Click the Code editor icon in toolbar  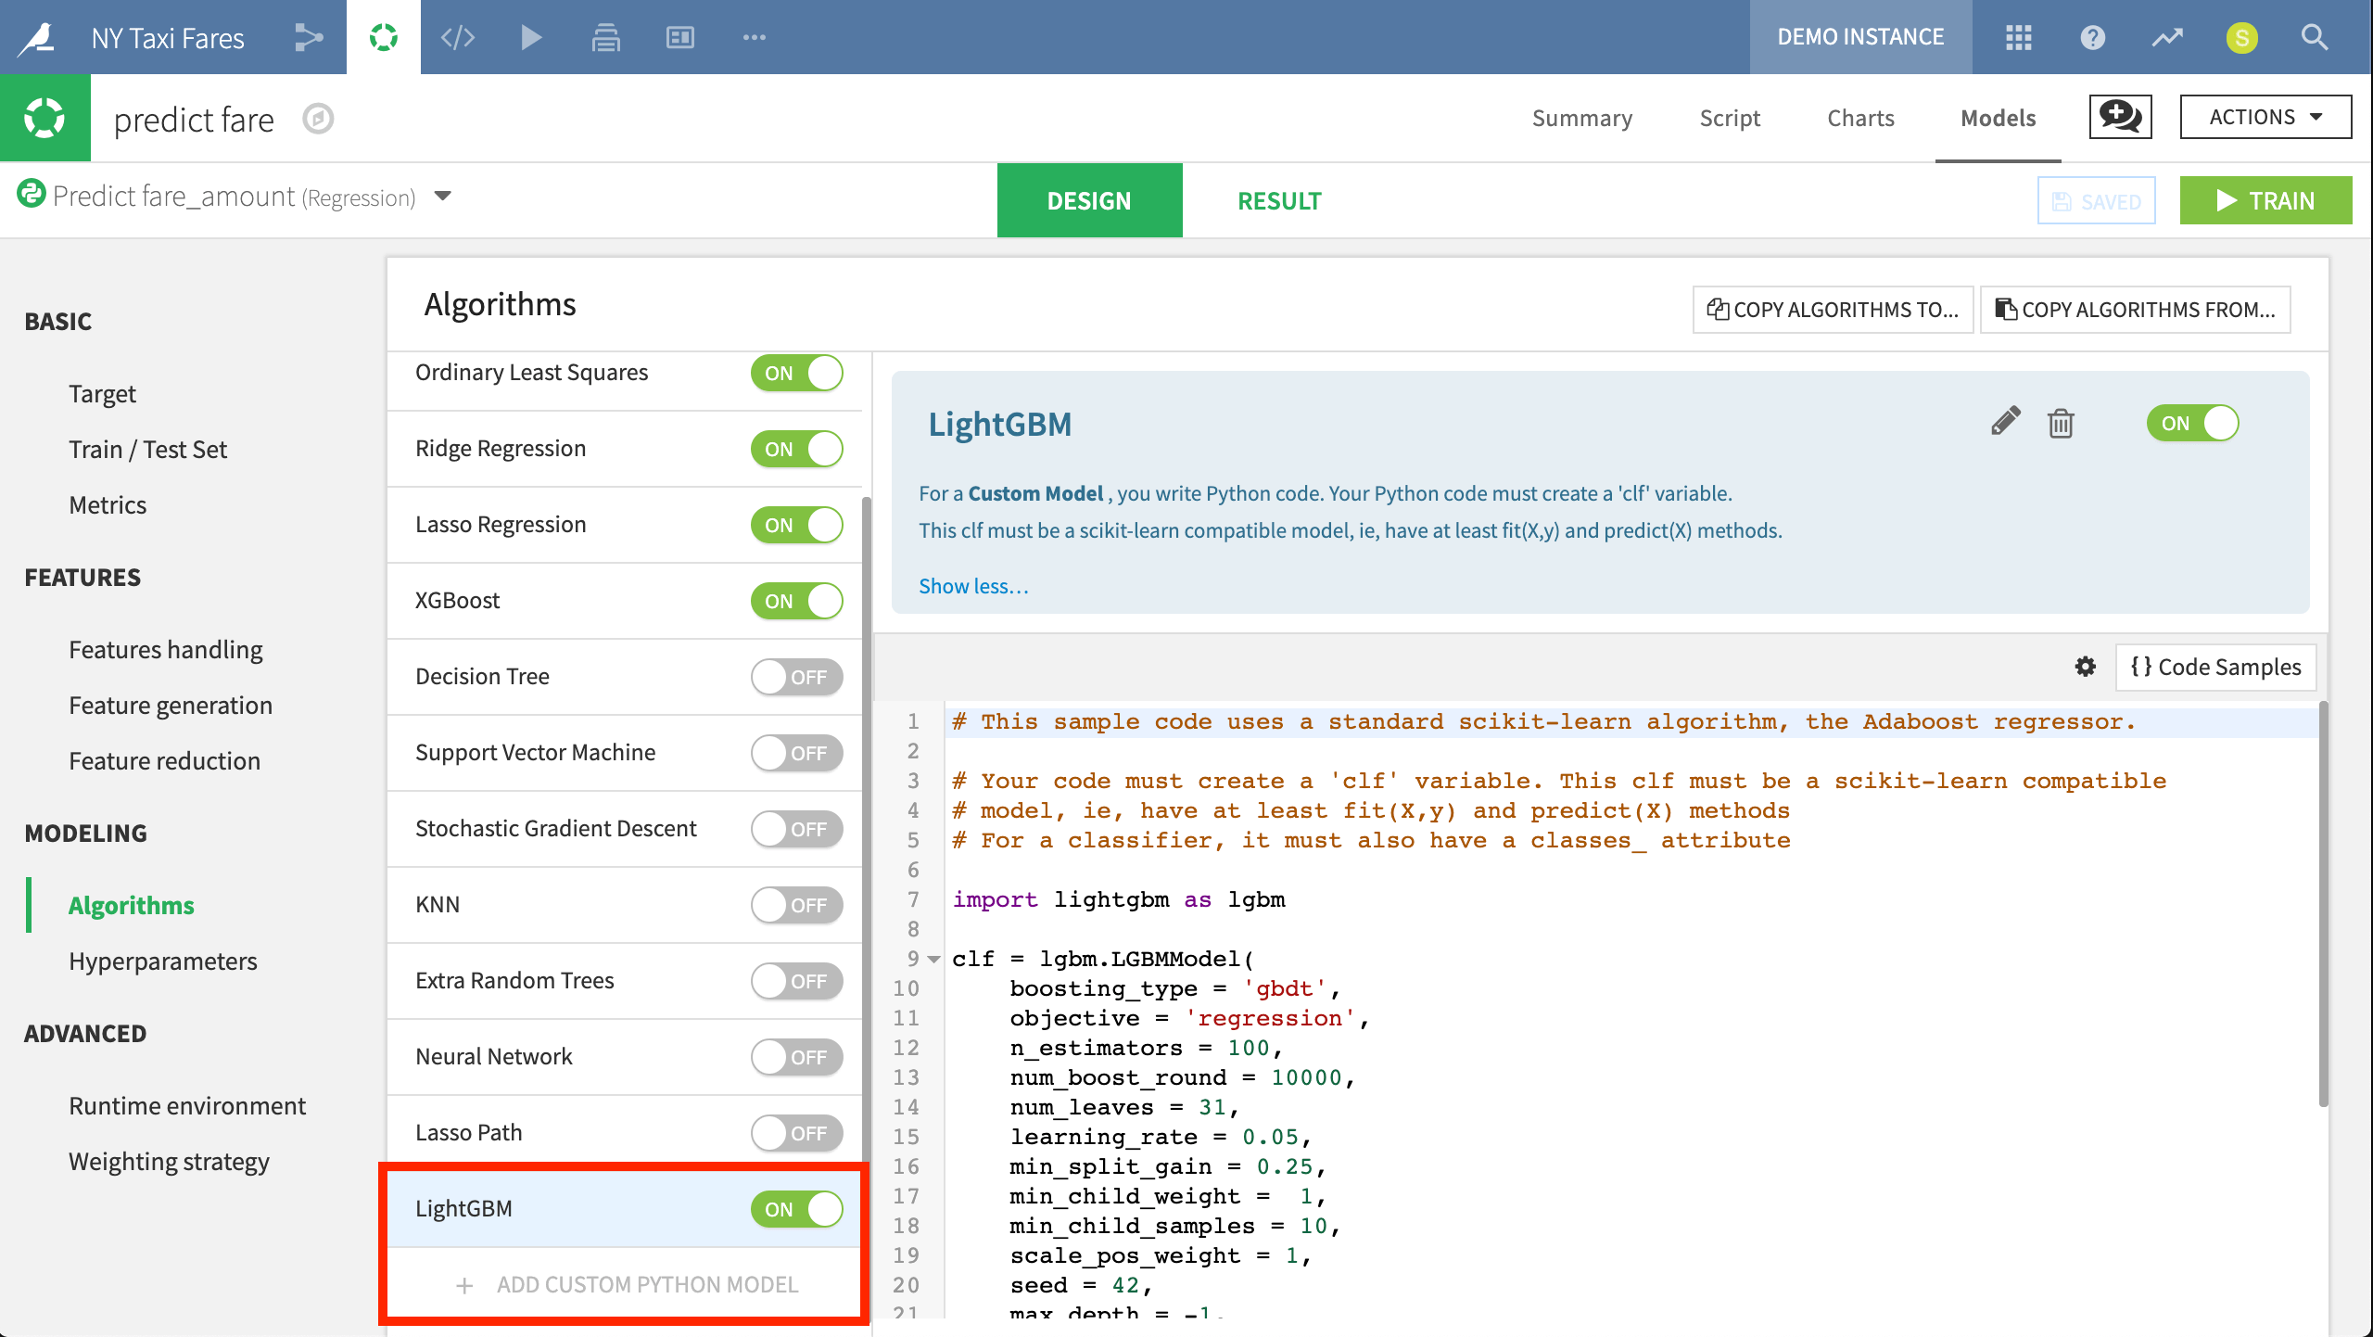click(458, 36)
